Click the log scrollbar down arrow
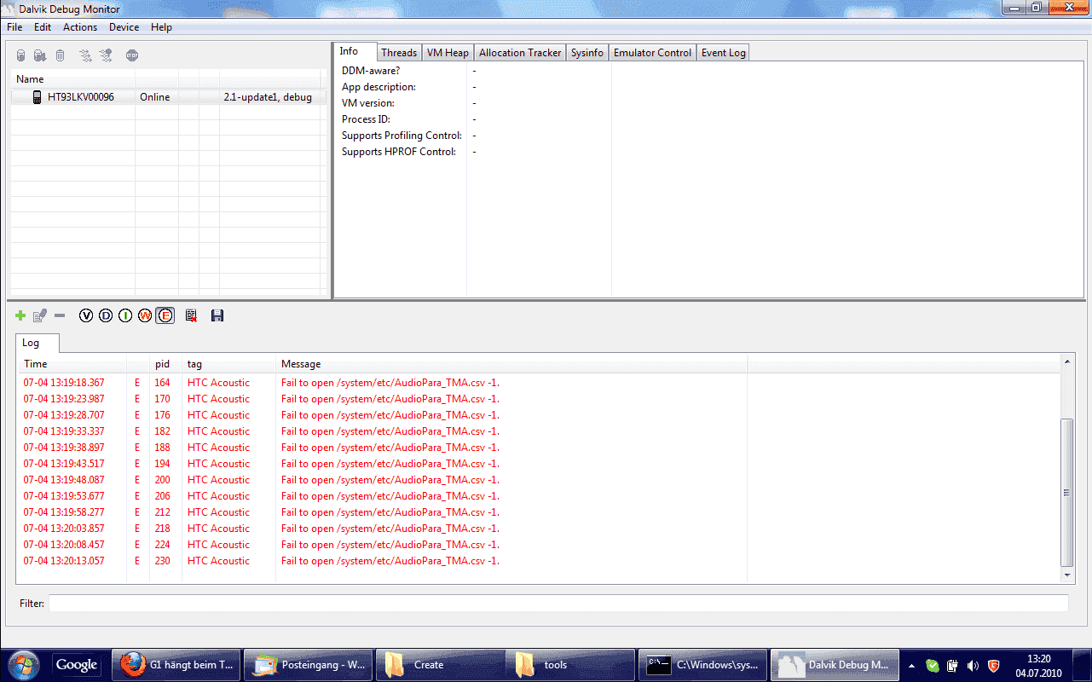The width and height of the screenshot is (1092, 682). [x=1067, y=575]
